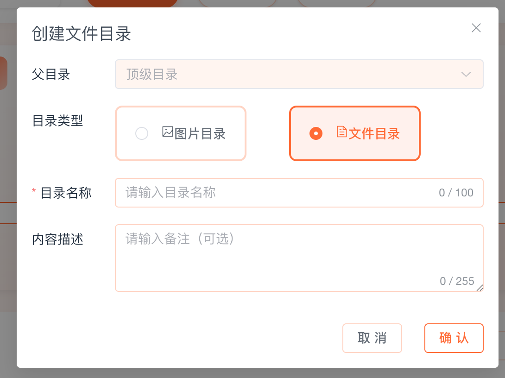Select the 图片目录 radio circle
505x378 pixels.
[142, 134]
